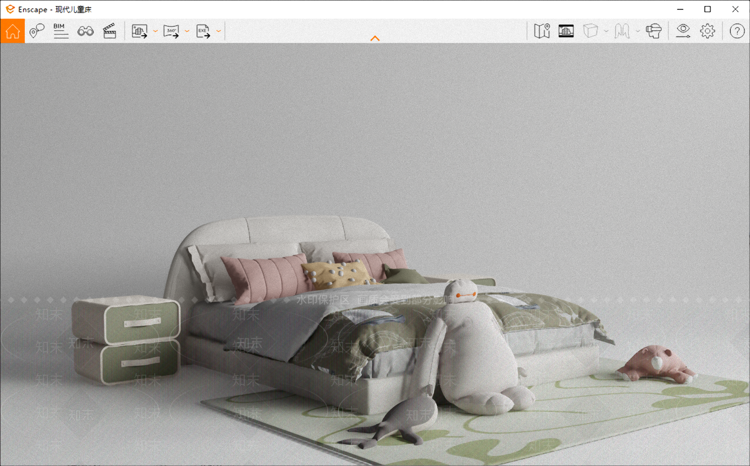
Task: Click the Enscape logo in title bar
Action: (x=10, y=9)
